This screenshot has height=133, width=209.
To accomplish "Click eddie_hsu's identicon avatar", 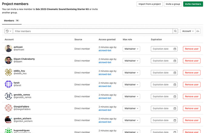I will [x=8, y=72].
